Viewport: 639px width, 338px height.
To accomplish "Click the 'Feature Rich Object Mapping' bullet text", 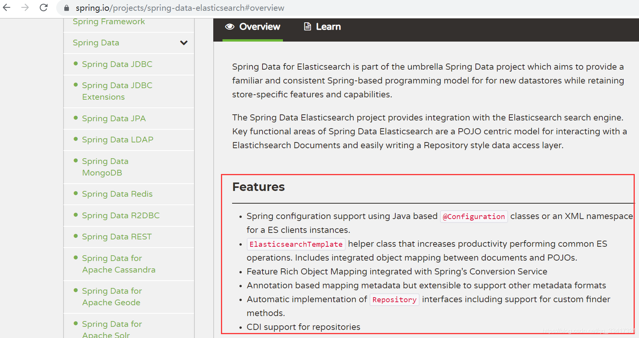I will pyautogui.click(x=397, y=272).
